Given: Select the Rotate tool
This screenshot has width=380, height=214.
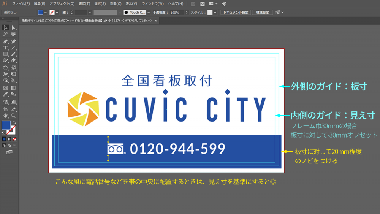Looking at the screenshot, I should pyautogui.click(x=5, y=68).
